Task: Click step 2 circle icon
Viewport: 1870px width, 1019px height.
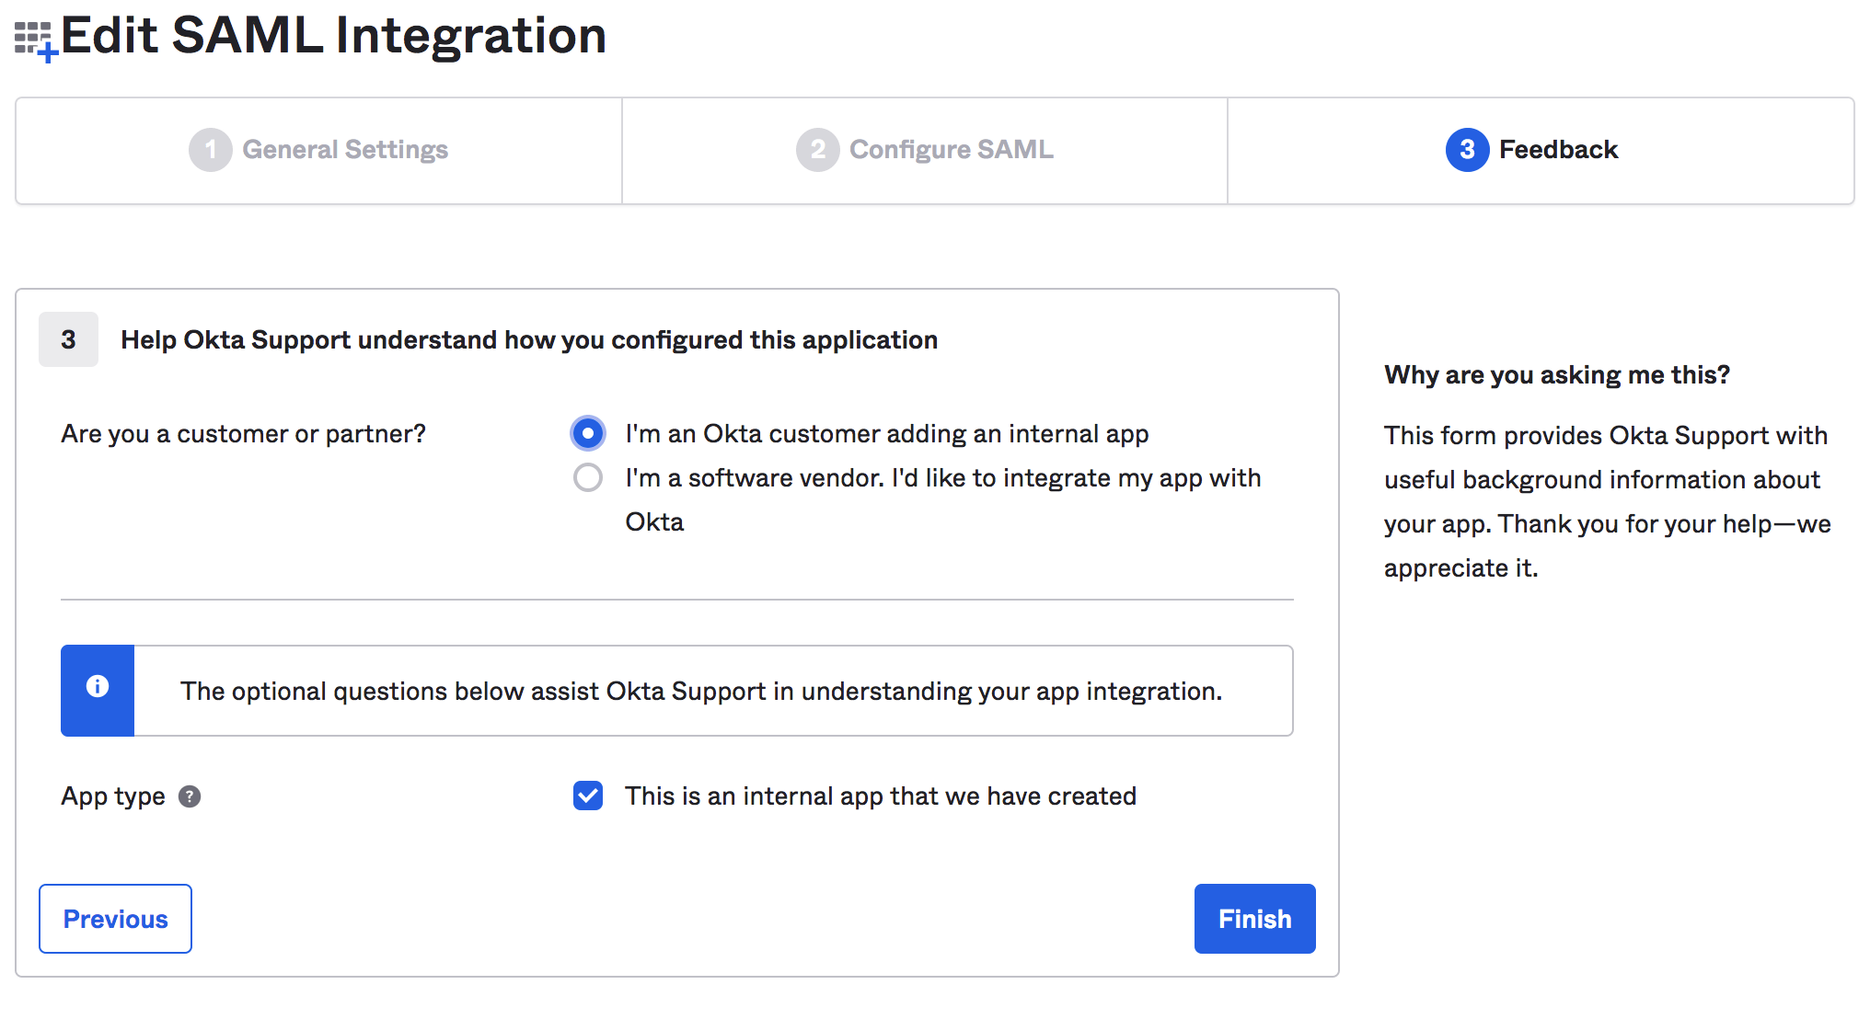Action: pos(817,150)
